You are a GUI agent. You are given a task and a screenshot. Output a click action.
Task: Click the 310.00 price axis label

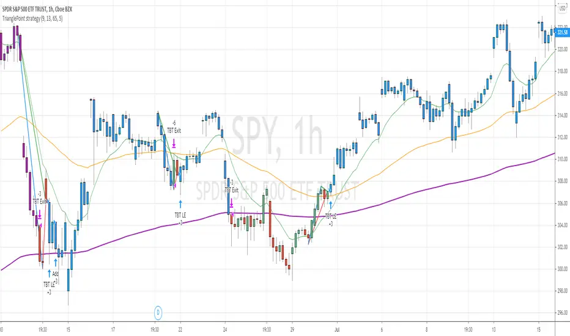(x=562, y=159)
